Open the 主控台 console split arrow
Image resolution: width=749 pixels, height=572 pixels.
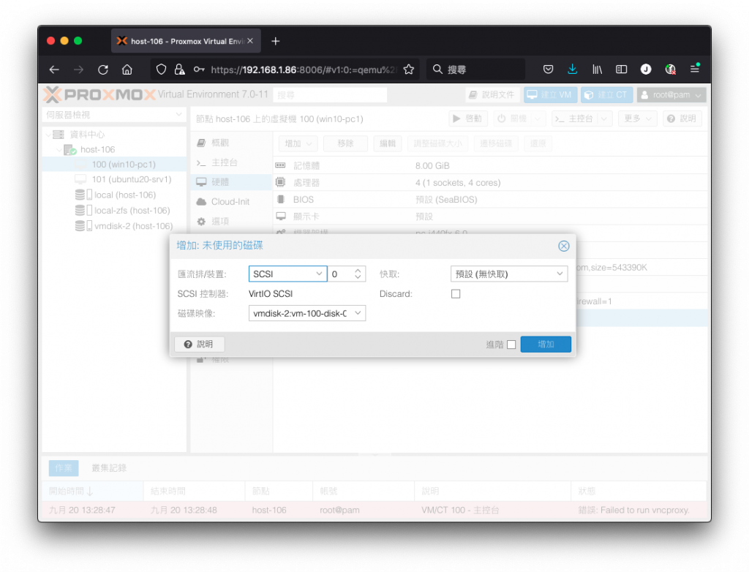point(604,118)
